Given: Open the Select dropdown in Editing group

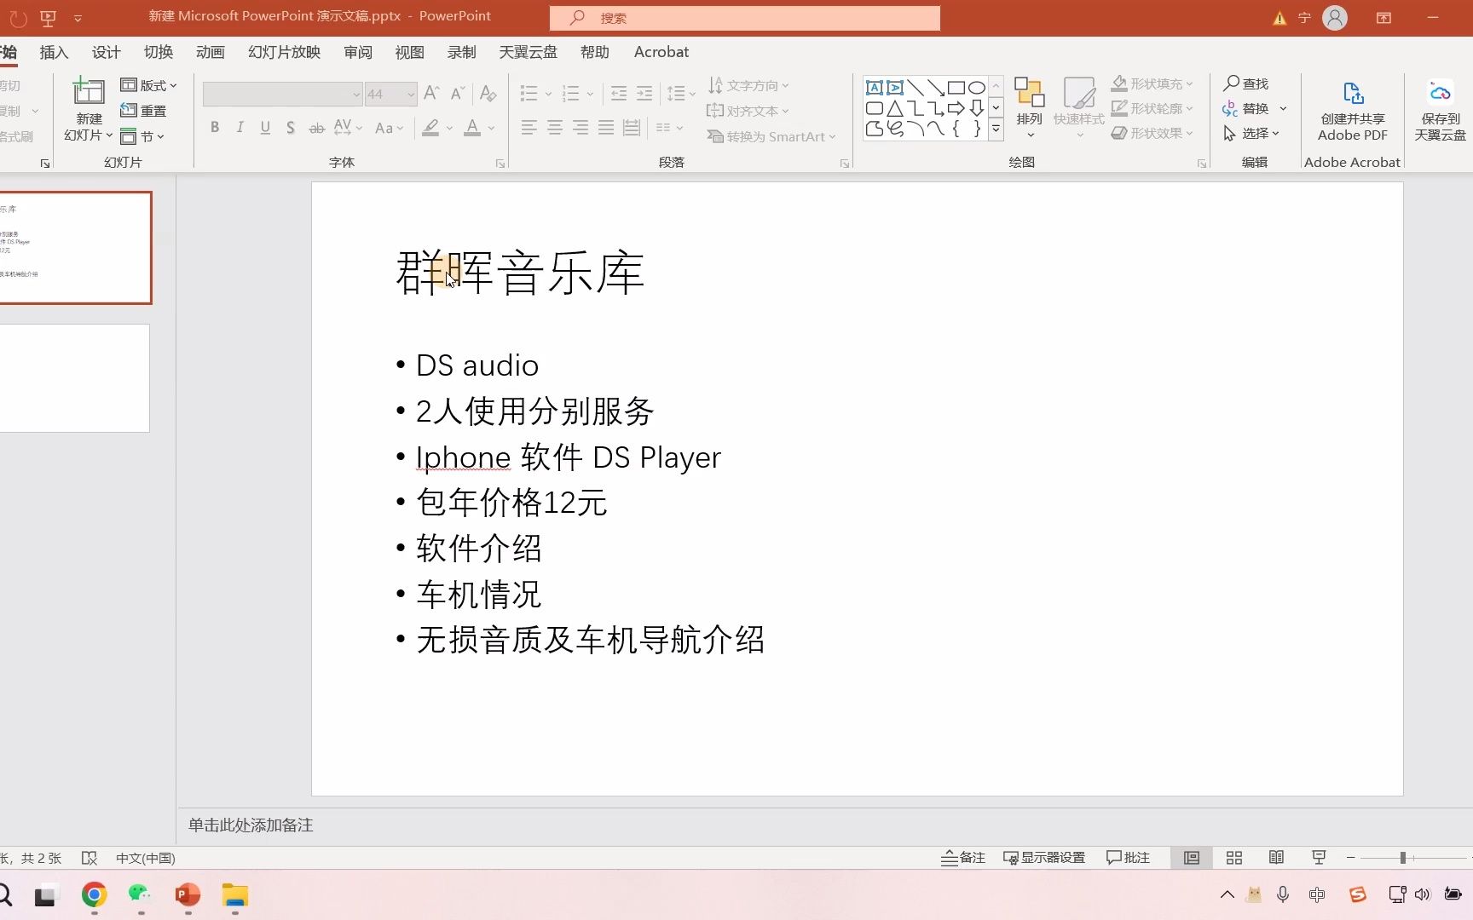Looking at the screenshot, I should click(1251, 133).
